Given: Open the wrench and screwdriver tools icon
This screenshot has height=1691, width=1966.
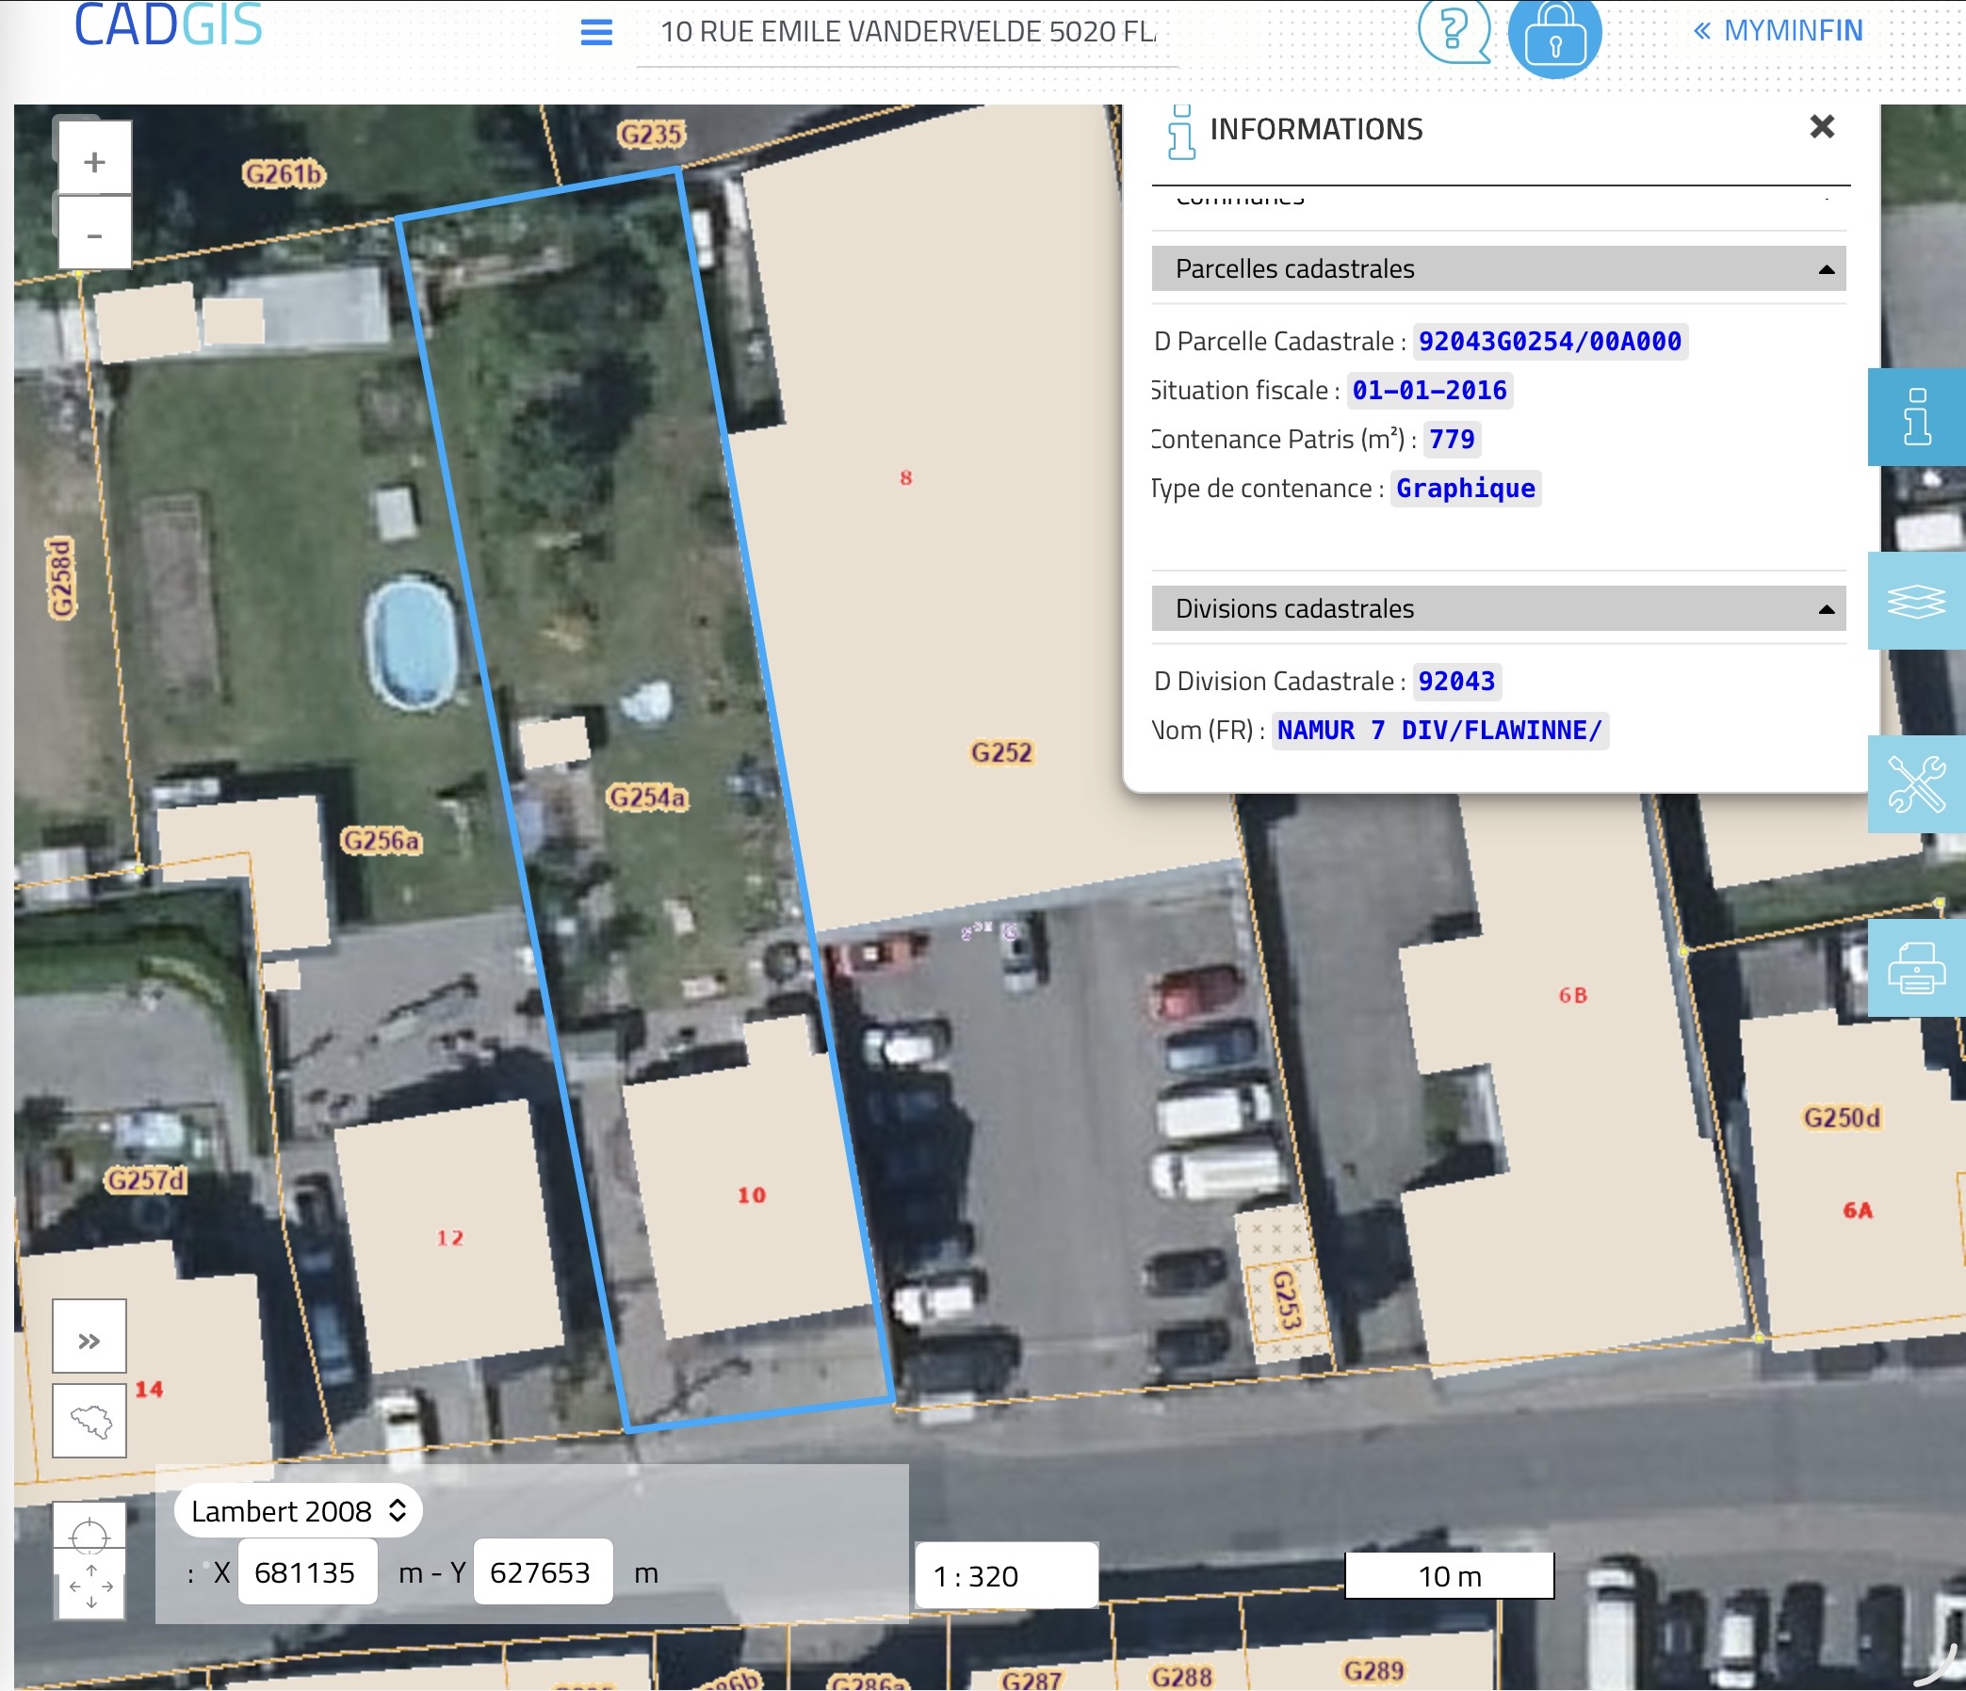Looking at the screenshot, I should coord(1917,785).
